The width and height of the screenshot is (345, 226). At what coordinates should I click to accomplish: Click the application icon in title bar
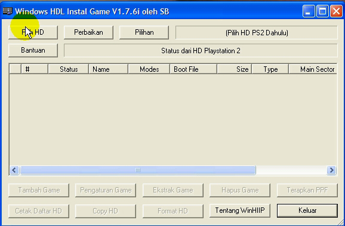pyautogui.click(x=8, y=11)
